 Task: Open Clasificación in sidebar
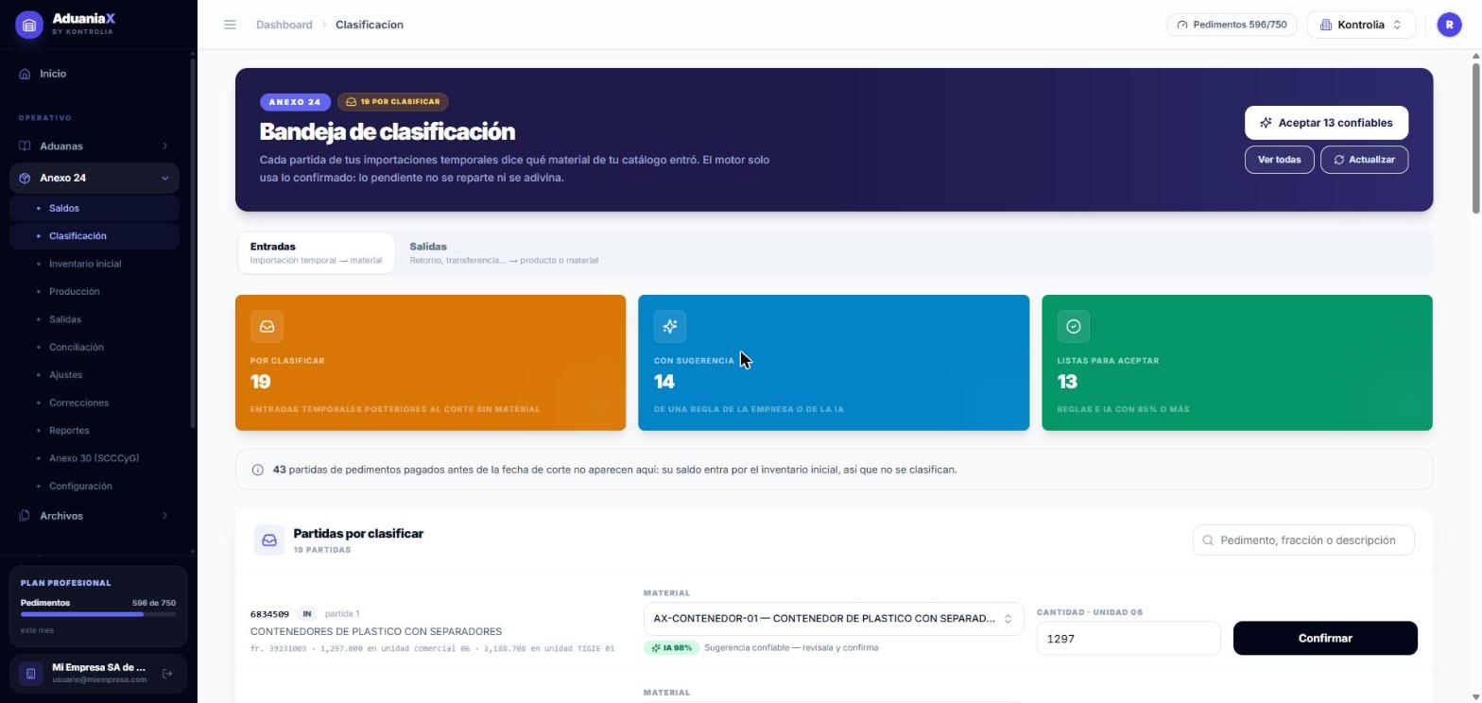(95, 236)
